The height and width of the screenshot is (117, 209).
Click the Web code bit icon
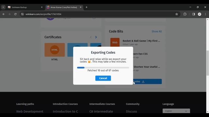tap(115, 42)
